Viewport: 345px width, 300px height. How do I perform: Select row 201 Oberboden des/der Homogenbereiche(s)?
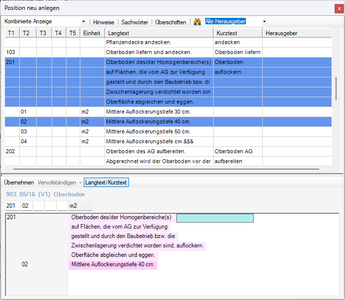168,62
